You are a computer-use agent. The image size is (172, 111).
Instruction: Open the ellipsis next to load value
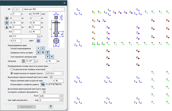point(36,61)
